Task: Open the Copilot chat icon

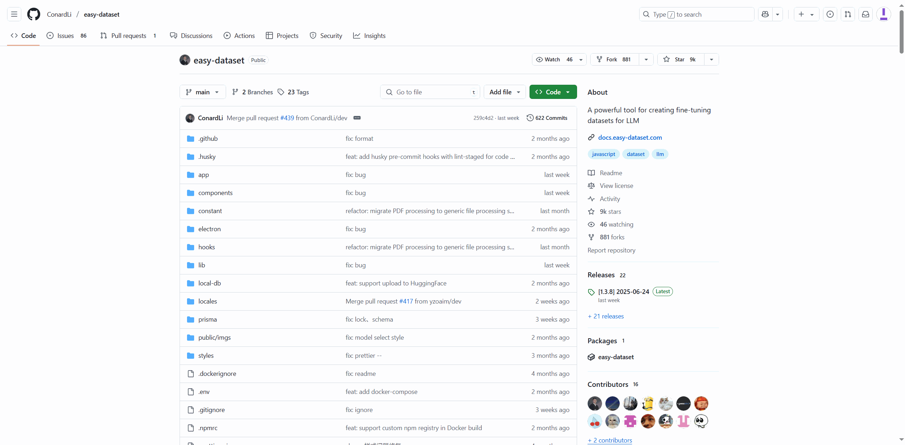Action: point(766,14)
